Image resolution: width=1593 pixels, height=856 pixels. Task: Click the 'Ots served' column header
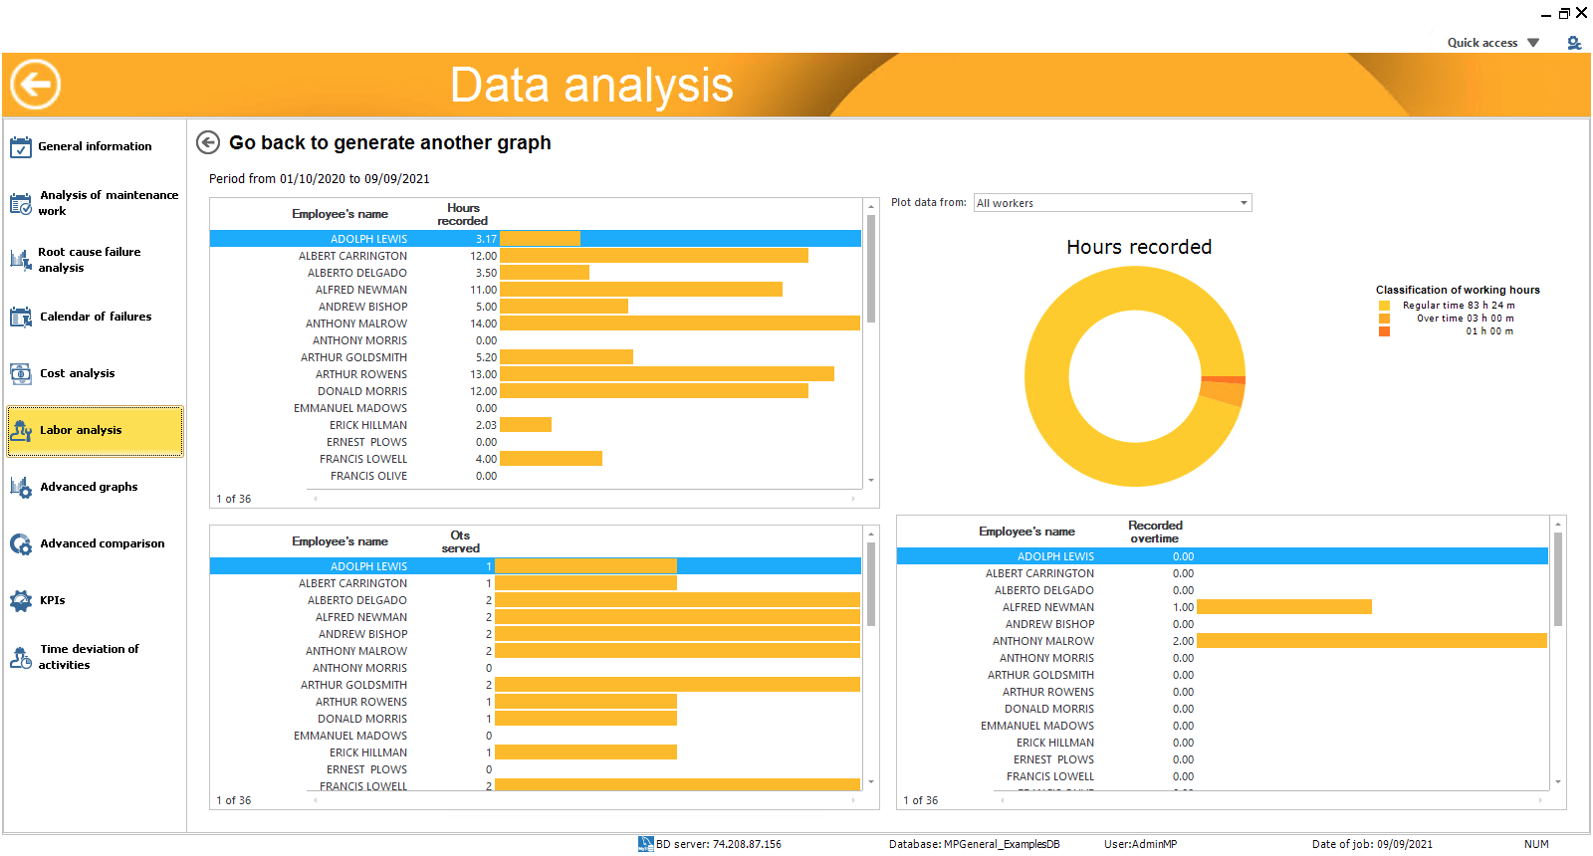[461, 541]
